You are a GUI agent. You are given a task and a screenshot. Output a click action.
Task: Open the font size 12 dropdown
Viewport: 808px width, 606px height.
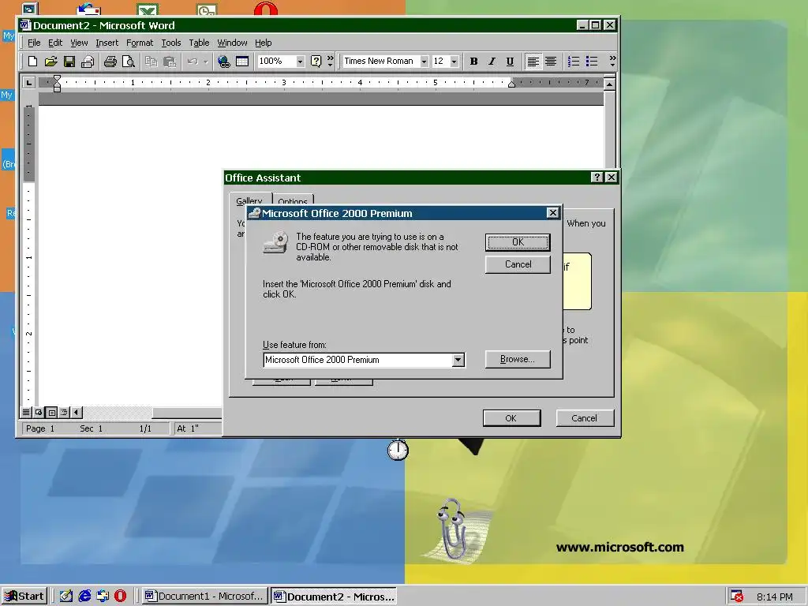(454, 62)
